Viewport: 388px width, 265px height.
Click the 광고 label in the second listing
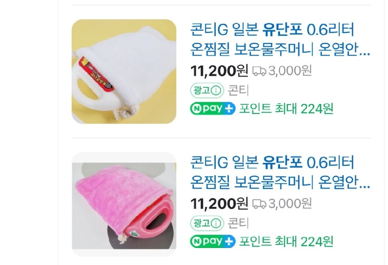pyautogui.click(x=202, y=223)
